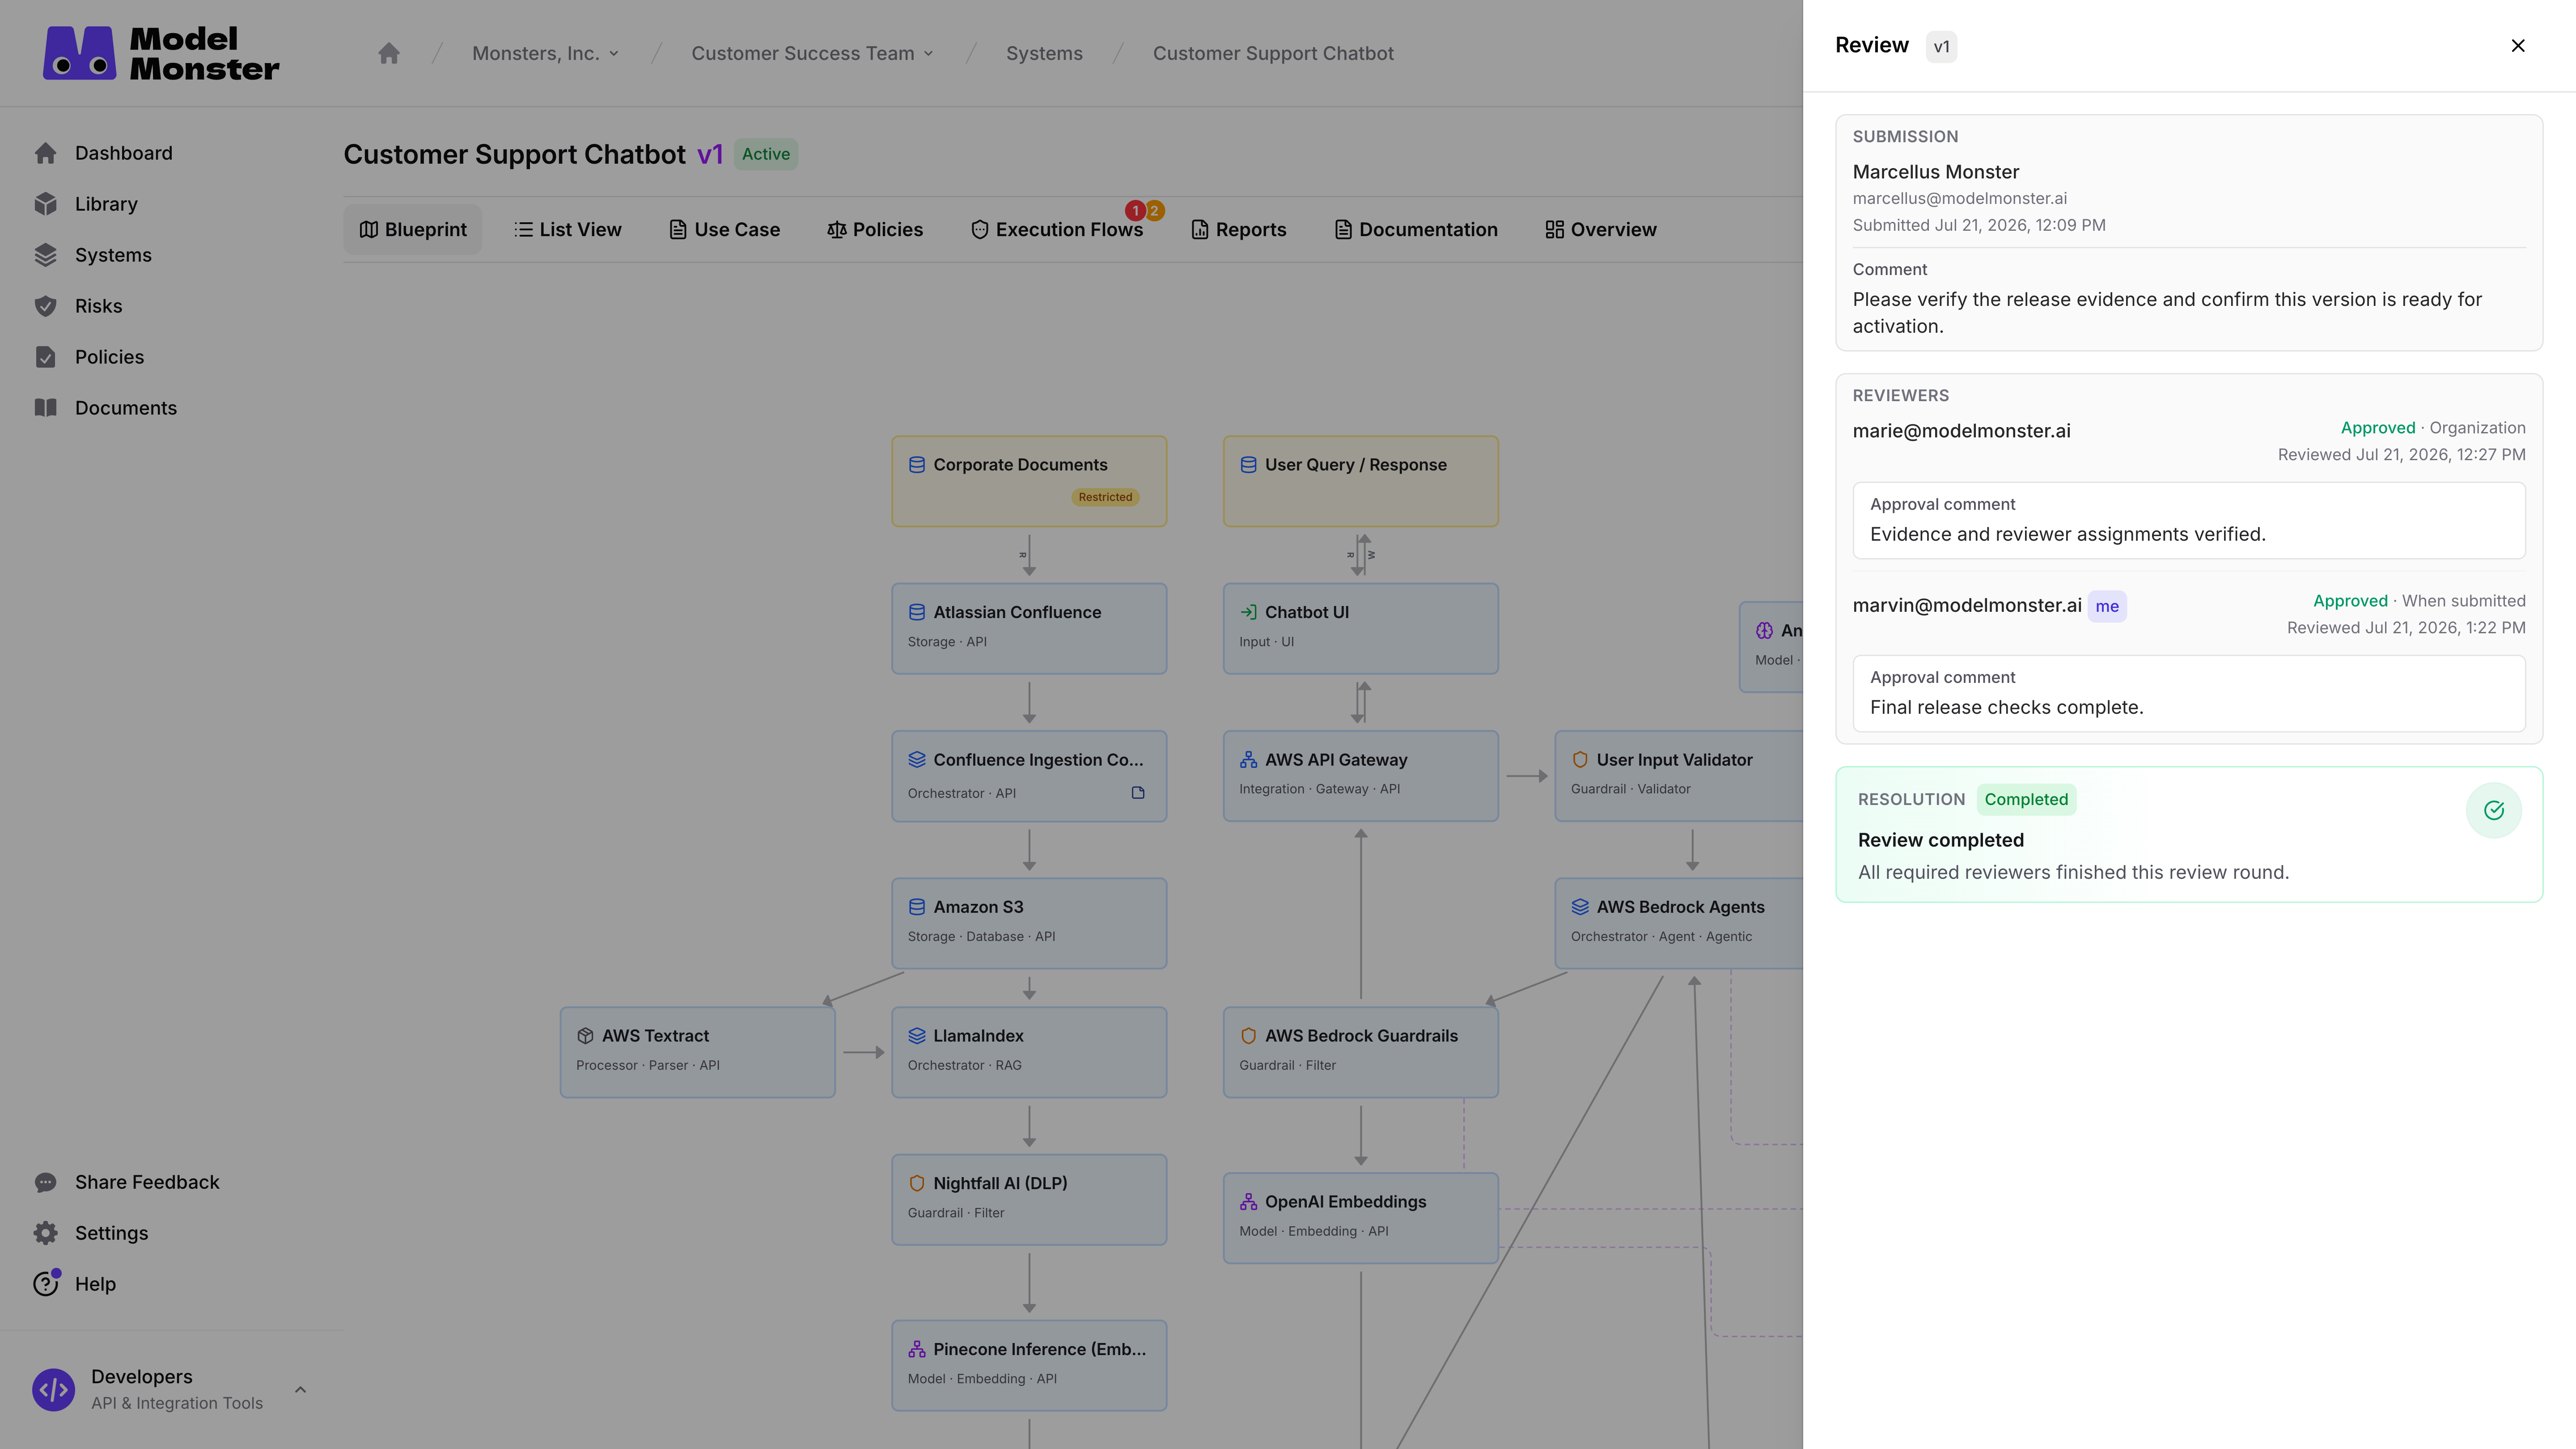2576x1449 pixels.
Task: Click the Systems breadcrumb link
Action: coord(1044,54)
